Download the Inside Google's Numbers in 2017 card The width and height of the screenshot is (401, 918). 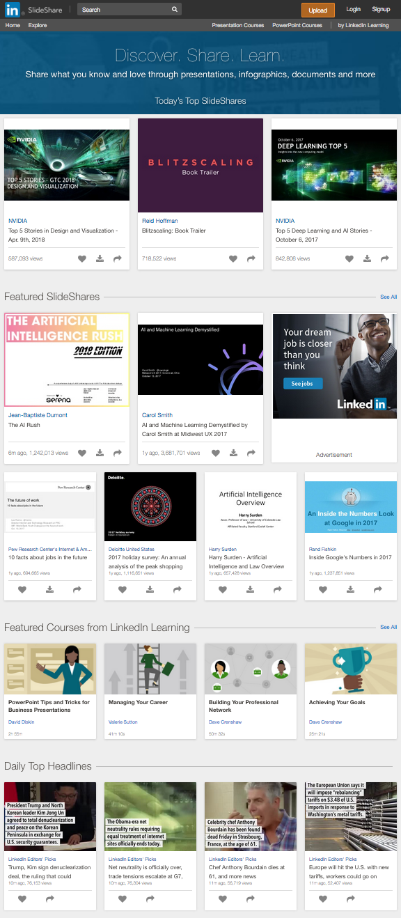click(x=350, y=589)
